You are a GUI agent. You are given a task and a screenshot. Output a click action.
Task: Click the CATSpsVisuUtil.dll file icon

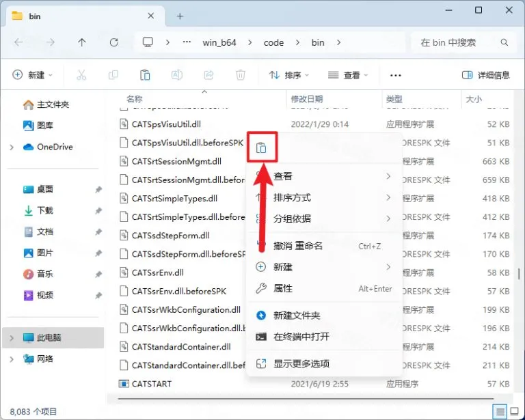124,124
